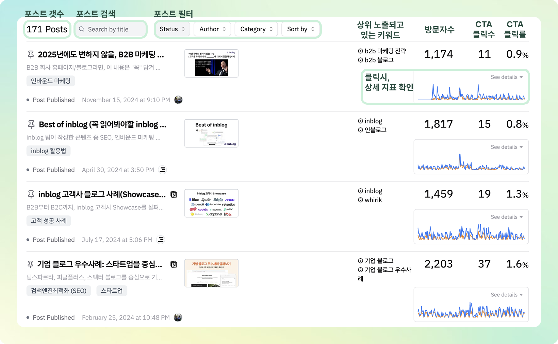Image resolution: width=558 pixels, height=344 pixels.
Task: Click the Notion icon beside 기업 블로그 우수사례 post
Action: pos(174,264)
